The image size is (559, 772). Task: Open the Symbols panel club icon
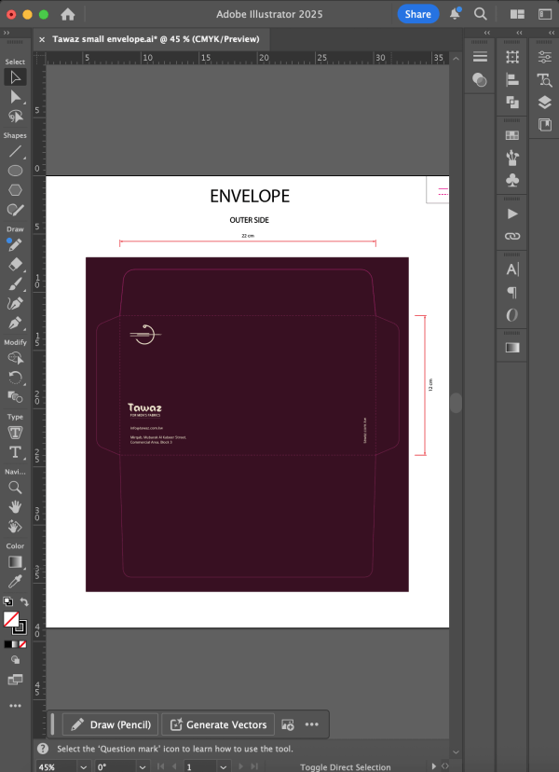[x=511, y=179]
